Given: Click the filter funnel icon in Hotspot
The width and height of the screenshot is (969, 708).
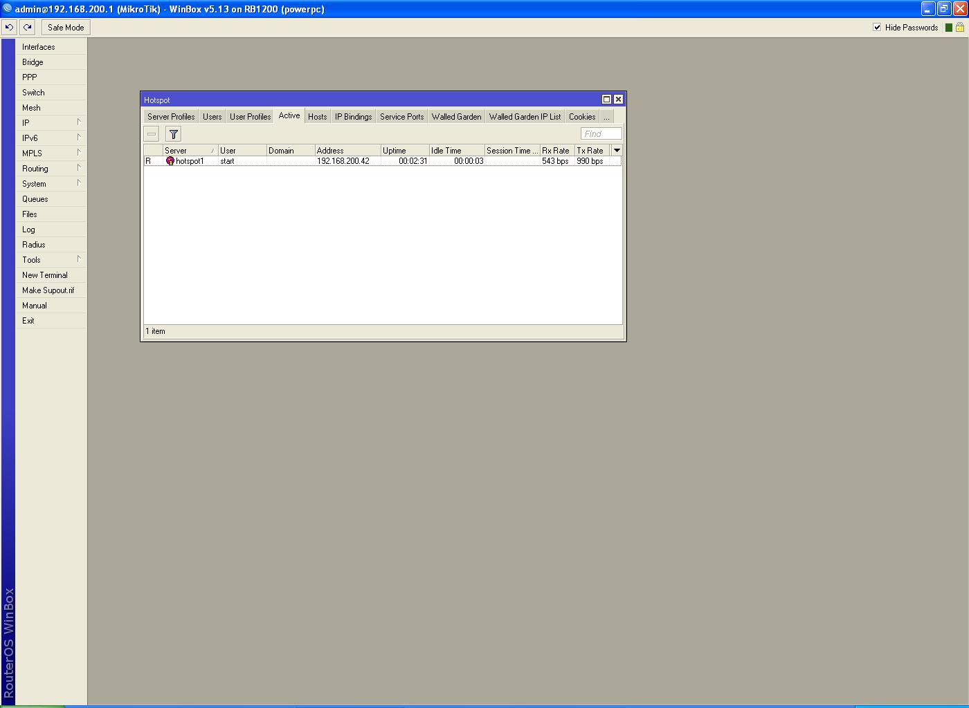Looking at the screenshot, I should point(174,134).
